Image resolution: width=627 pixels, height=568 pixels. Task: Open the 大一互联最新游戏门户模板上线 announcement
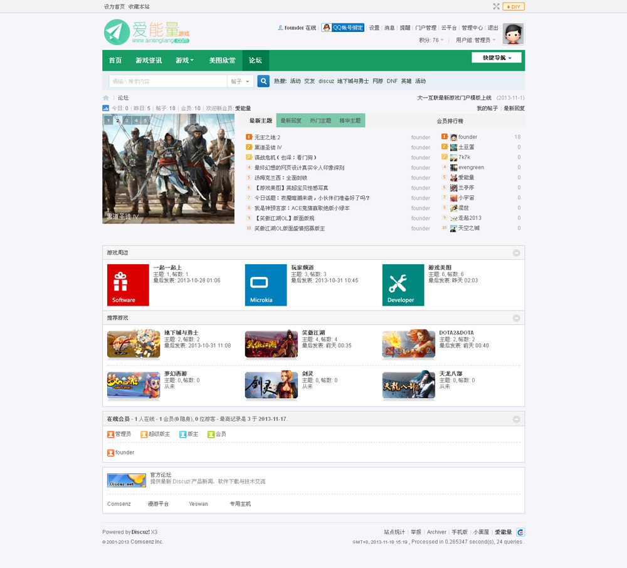tap(454, 98)
